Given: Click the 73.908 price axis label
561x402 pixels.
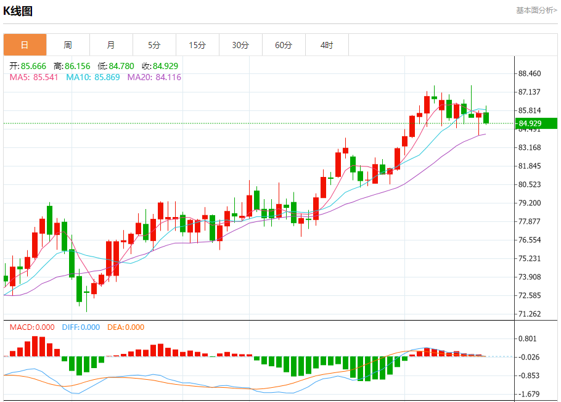Looking at the screenshot, I should 530,277.
